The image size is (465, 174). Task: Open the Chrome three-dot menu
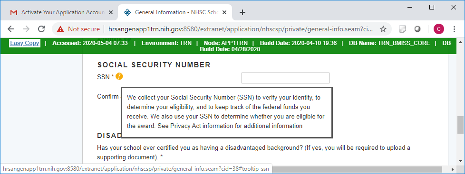(455, 29)
